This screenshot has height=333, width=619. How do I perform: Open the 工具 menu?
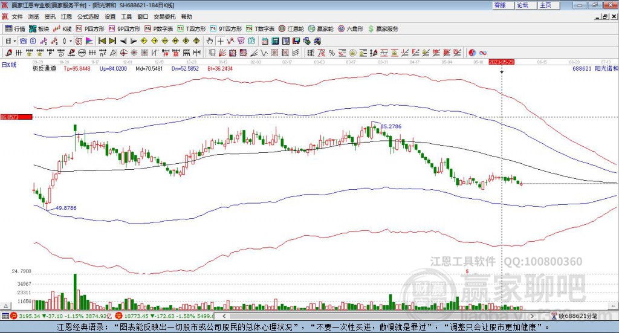coord(126,16)
